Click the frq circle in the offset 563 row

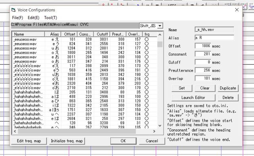click(146, 70)
